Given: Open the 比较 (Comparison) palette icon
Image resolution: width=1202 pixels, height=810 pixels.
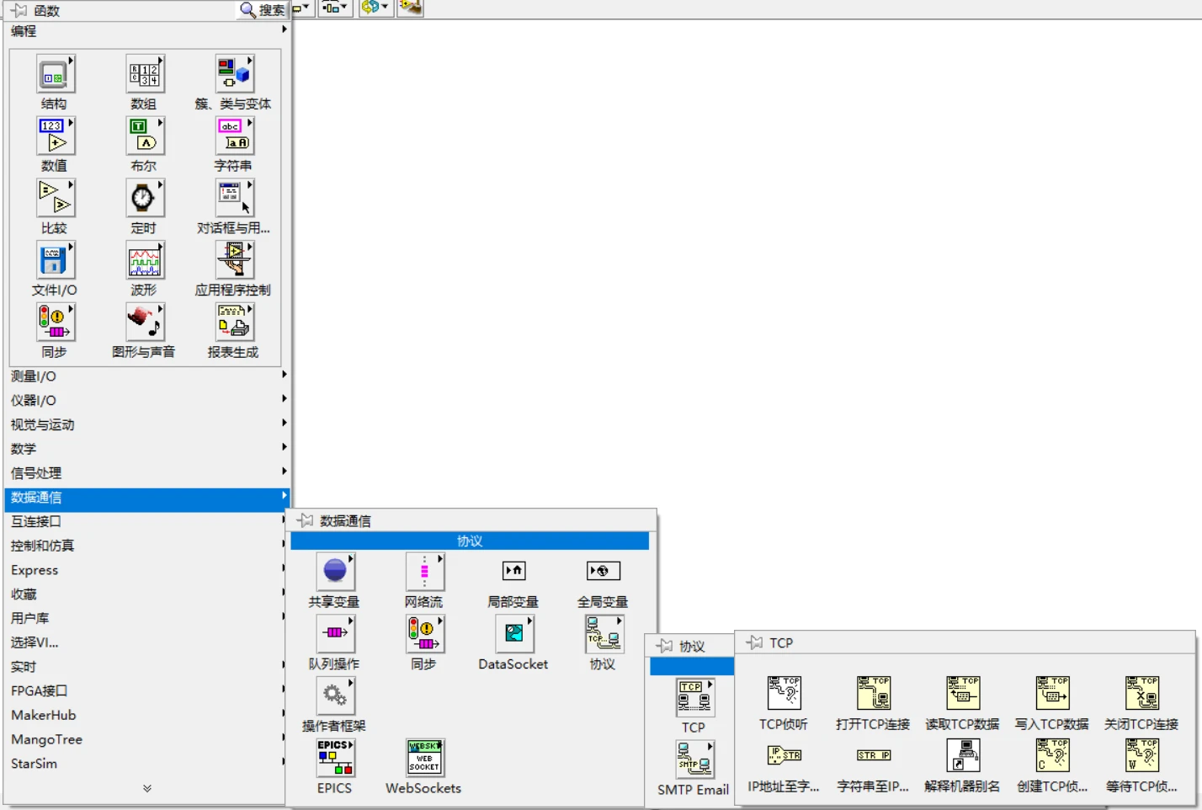Looking at the screenshot, I should (x=55, y=199).
